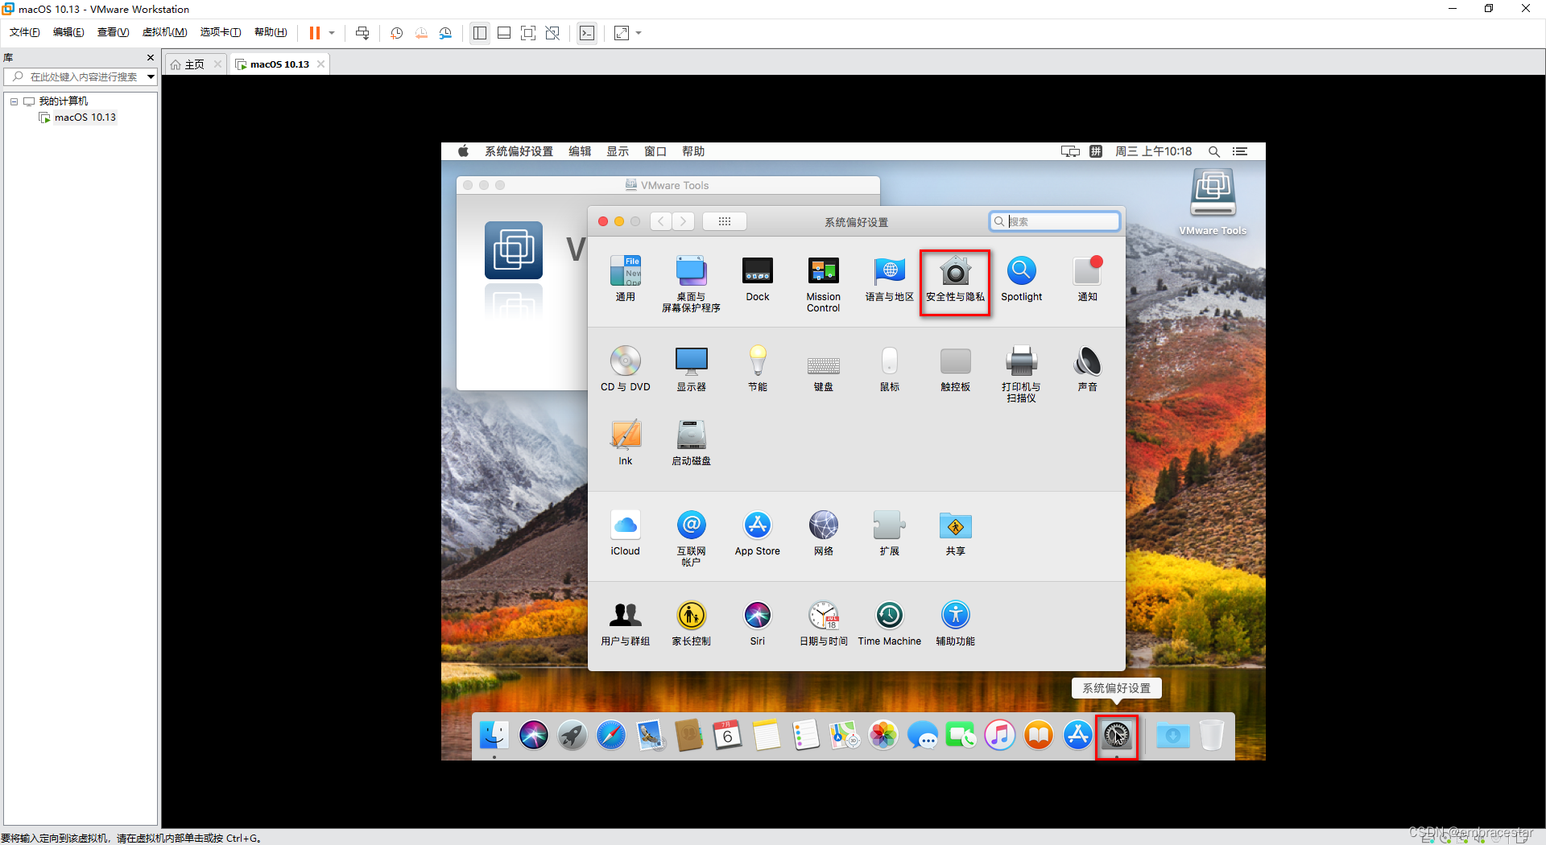Take a VM snapshot
The width and height of the screenshot is (1546, 845).
coord(397,33)
